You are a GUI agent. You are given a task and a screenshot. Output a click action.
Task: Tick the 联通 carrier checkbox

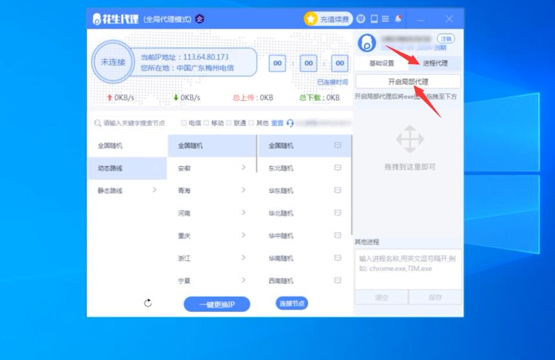[x=229, y=123]
